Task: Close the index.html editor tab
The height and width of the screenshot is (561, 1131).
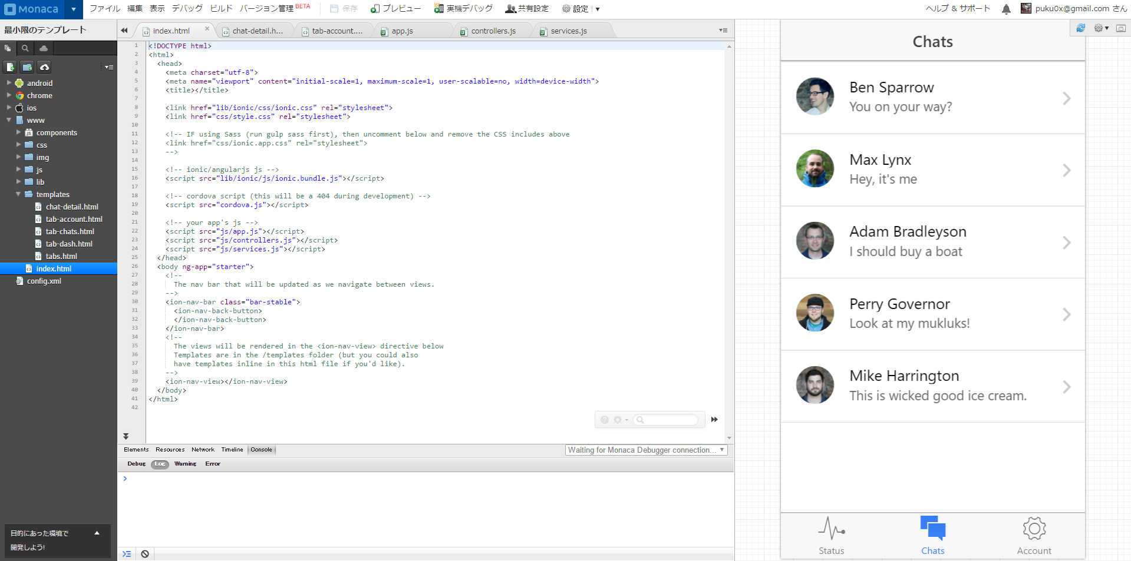Action: tap(207, 28)
